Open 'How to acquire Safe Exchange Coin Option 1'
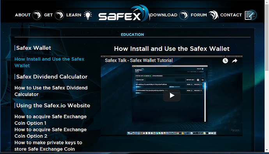This screenshot has height=154, width=269. click(50, 120)
